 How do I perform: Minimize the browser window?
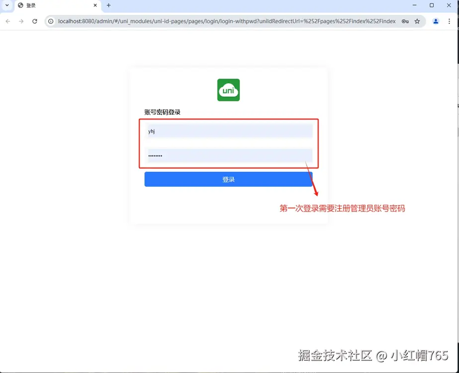coord(414,5)
